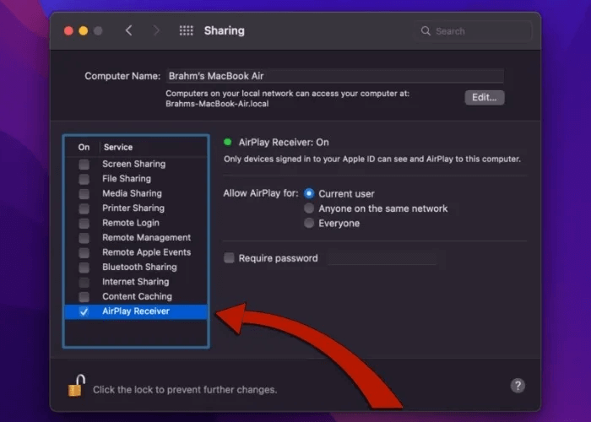This screenshot has height=422, width=591.
Task: Enable the Media Sharing checkbox
Action: coord(84,193)
